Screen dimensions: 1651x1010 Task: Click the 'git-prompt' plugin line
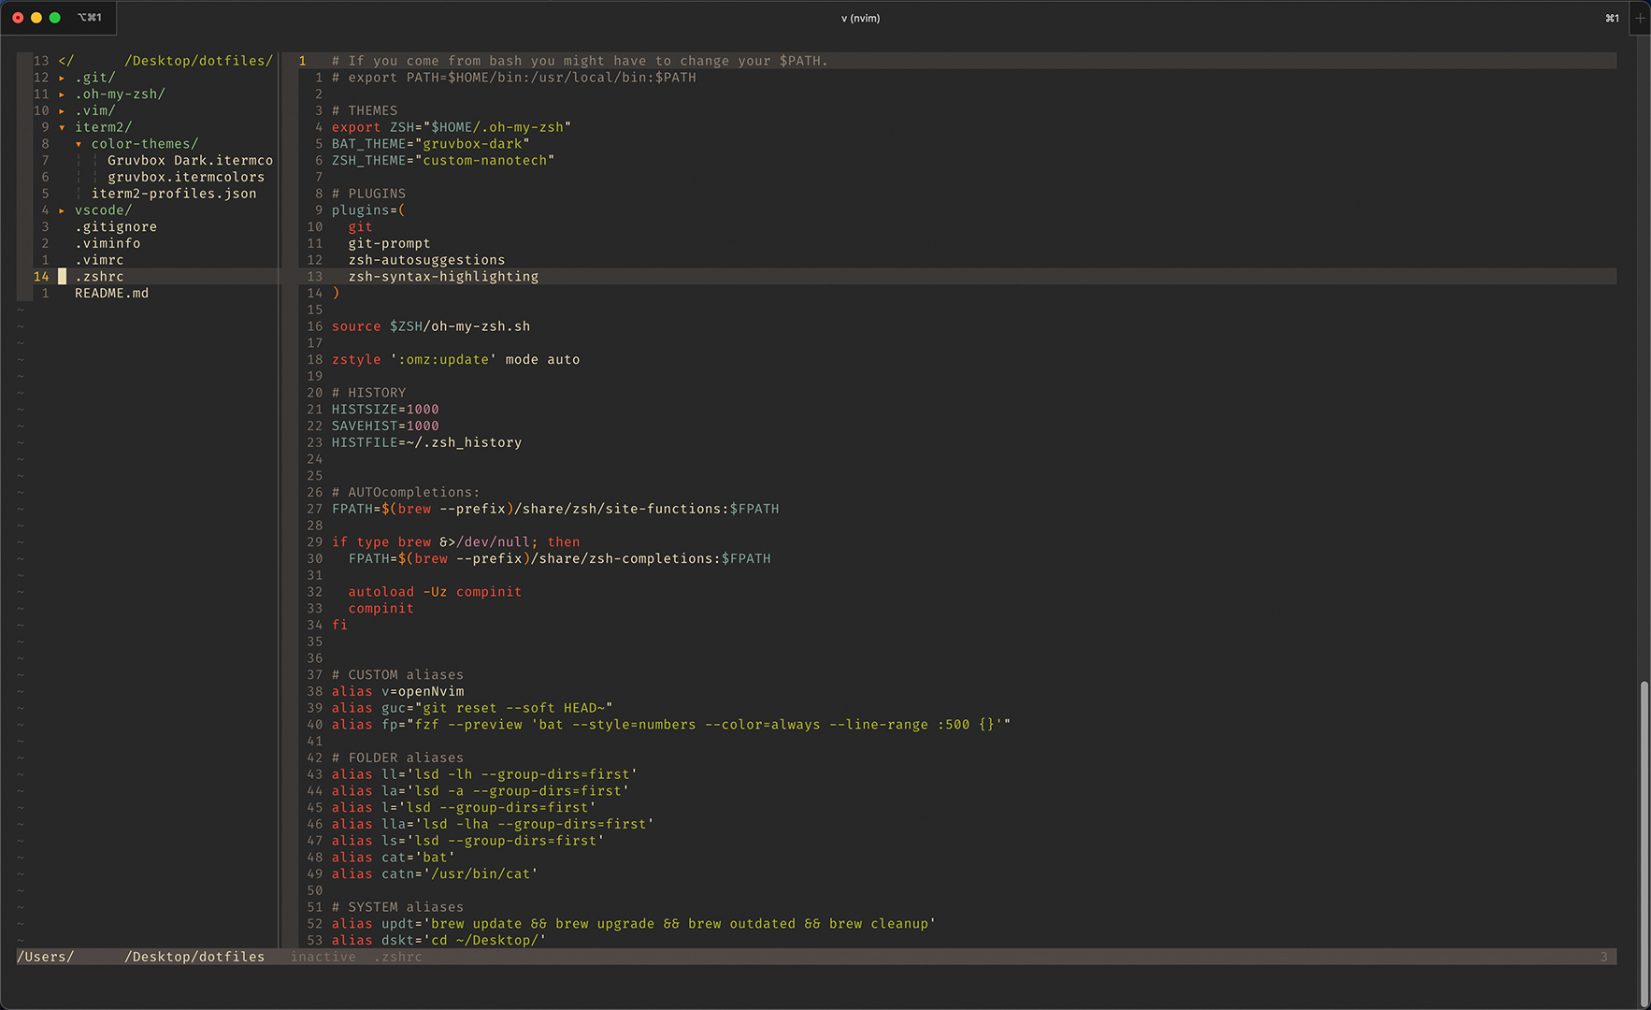[389, 243]
